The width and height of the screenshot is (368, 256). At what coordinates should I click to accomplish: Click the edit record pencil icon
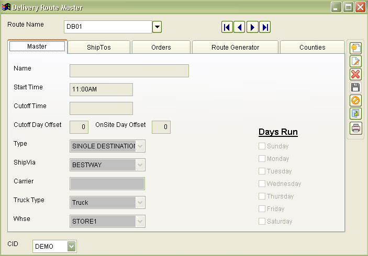[356, 61]
